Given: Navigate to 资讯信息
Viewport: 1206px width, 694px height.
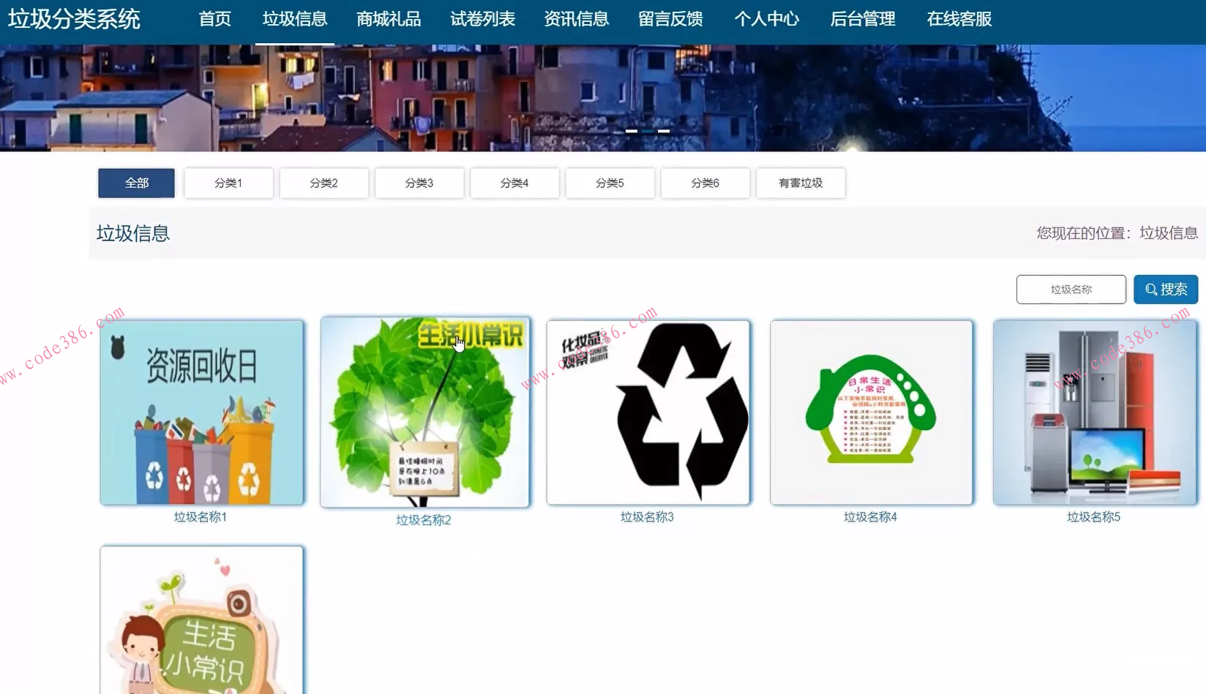Looking at the screenshot, I should [x=576, y=20].
